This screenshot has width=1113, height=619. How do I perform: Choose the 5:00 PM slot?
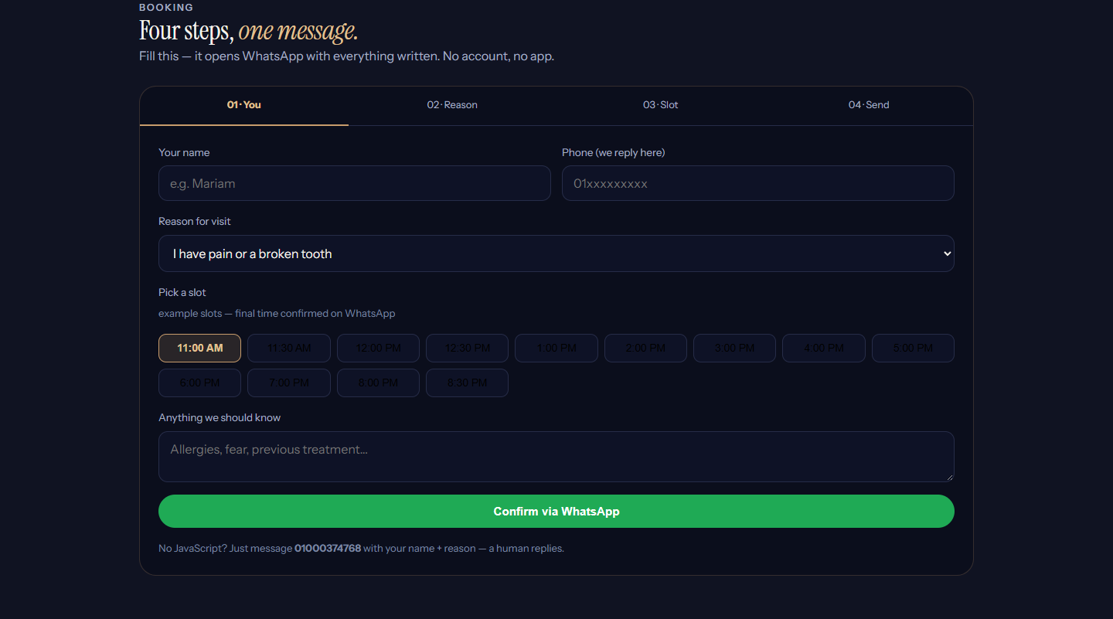(913, 348)
